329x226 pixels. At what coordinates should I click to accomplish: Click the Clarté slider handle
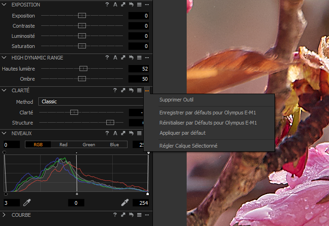pyautogui.click(x=74, y=113)
